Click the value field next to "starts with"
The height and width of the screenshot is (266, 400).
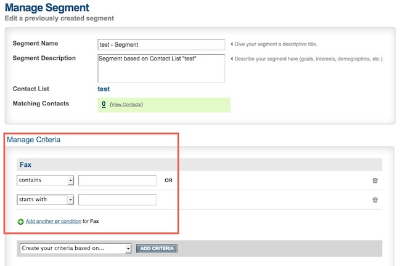tap(117, 199)
